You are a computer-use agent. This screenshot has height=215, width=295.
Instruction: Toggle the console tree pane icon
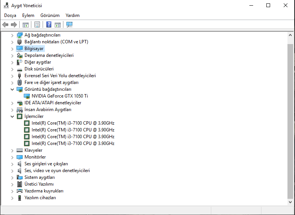(26, 24)
